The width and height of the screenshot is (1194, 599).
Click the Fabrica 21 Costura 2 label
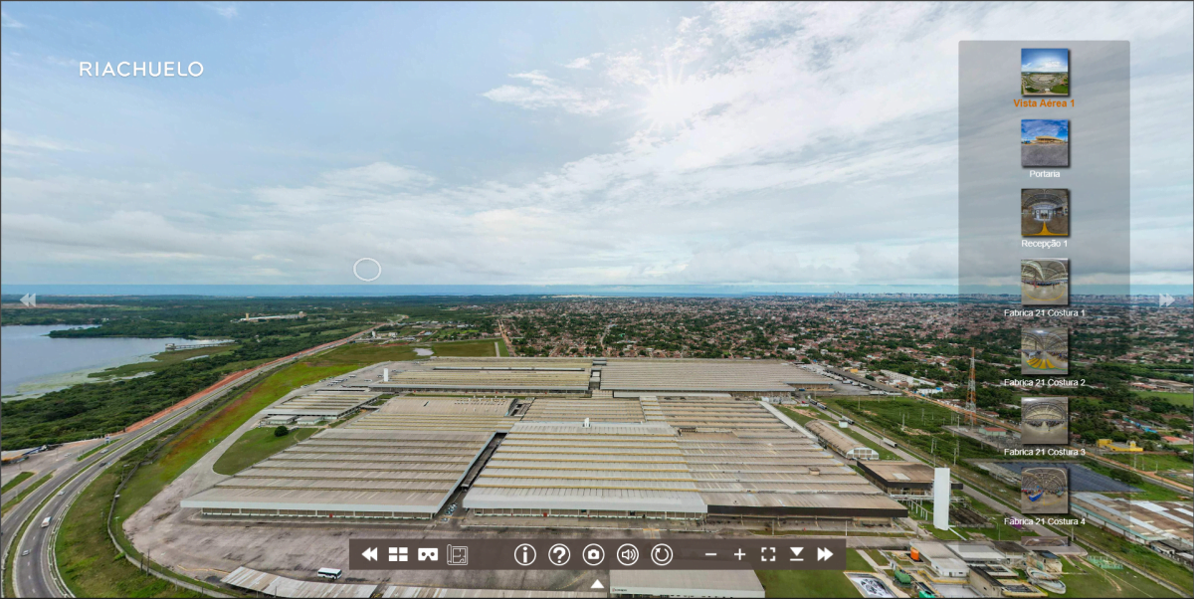(x=1045, y=382)
